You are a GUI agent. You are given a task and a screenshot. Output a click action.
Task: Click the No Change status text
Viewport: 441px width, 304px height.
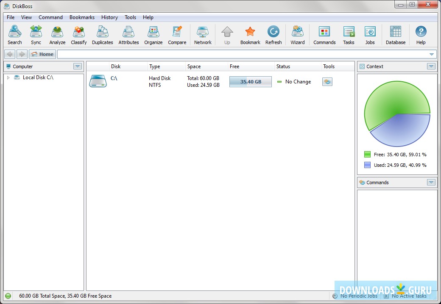[298, 82]
